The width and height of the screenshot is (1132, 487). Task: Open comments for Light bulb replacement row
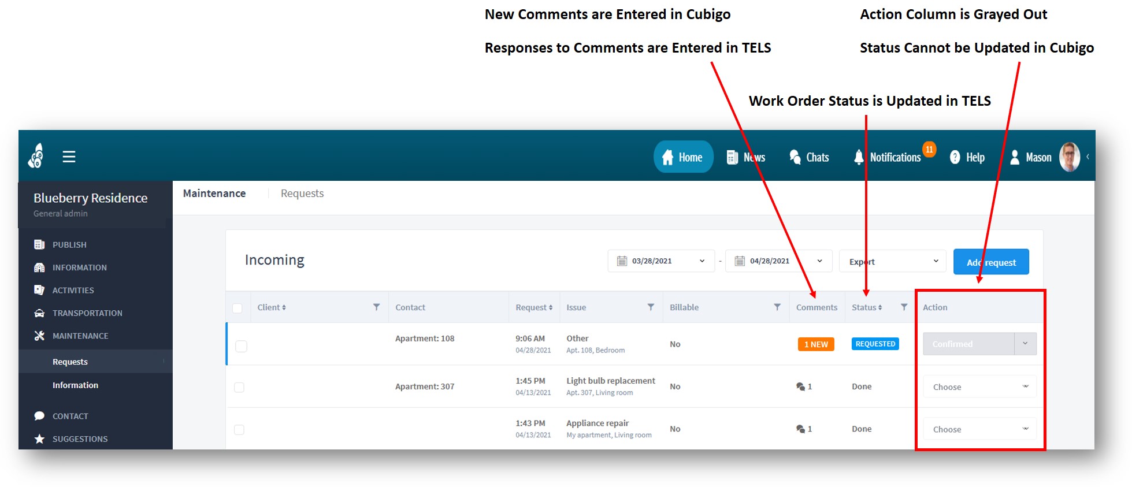click(804, 386)
